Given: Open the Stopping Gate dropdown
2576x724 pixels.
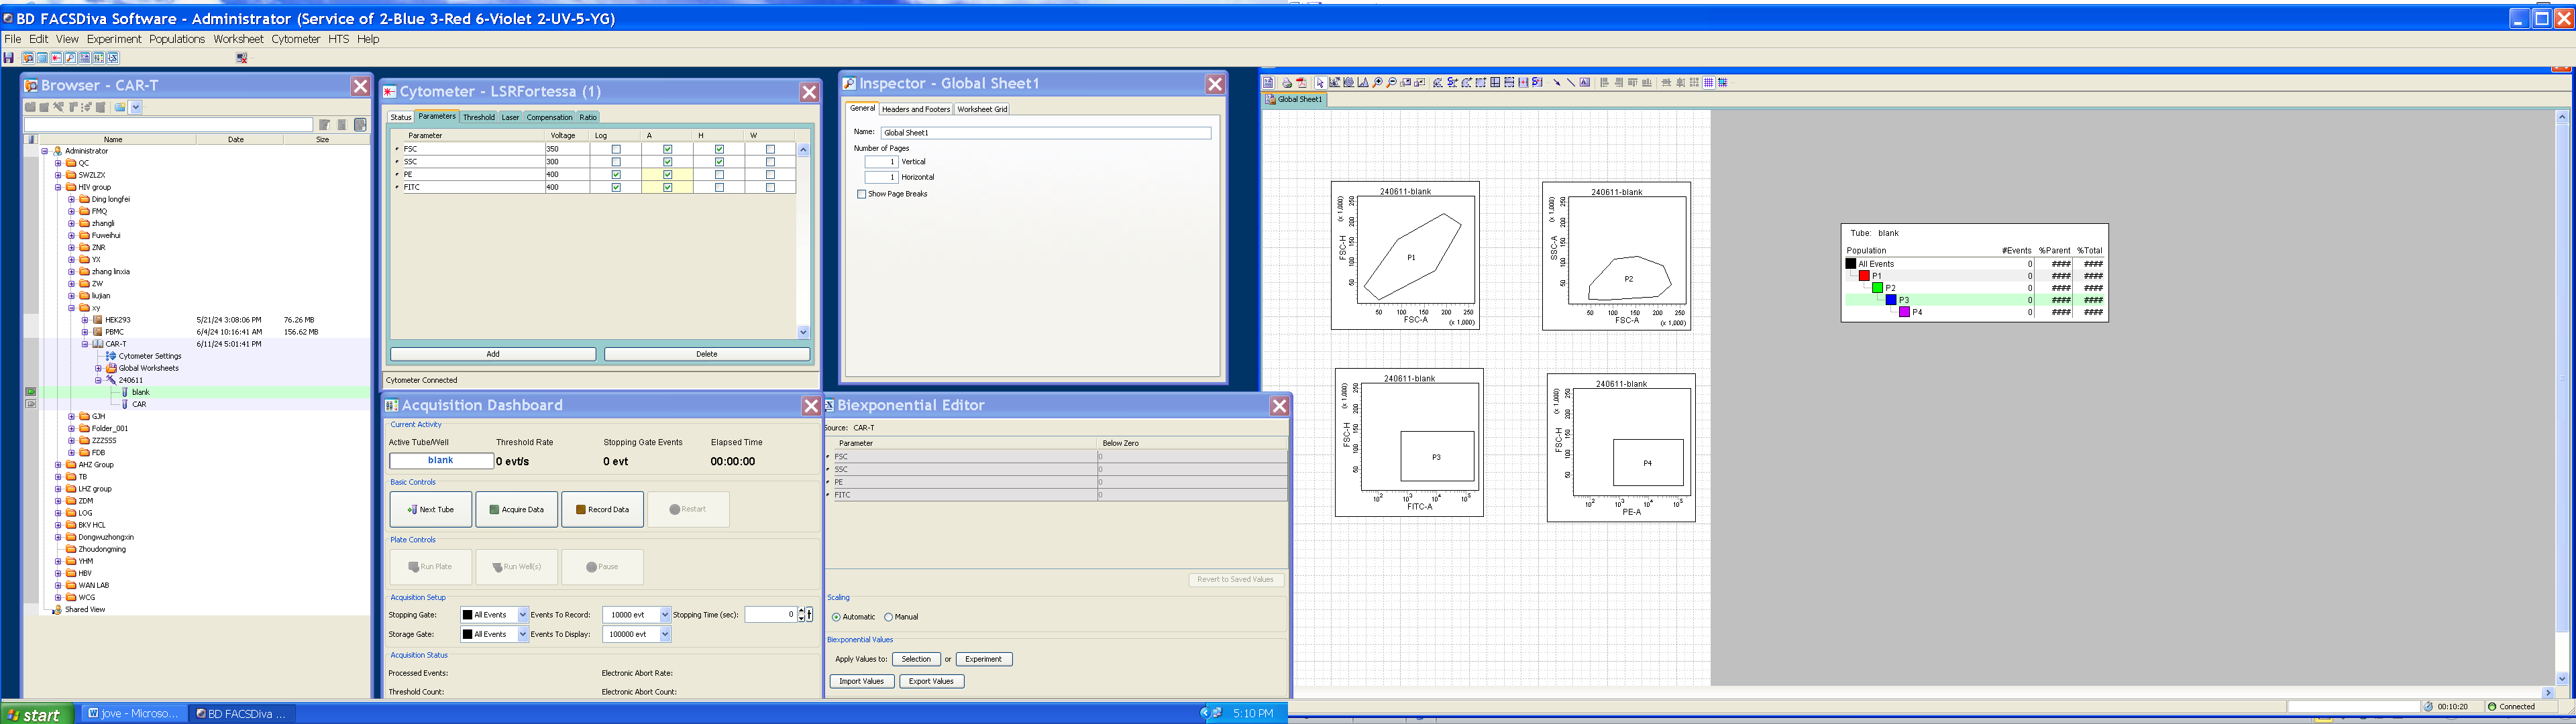Looking at the screenshot, I should tap(522, 615).
